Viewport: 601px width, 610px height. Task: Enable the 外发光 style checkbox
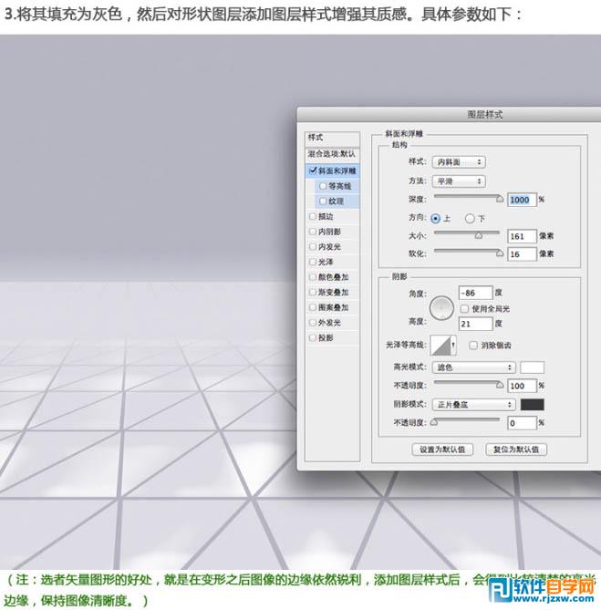(313, 323)
